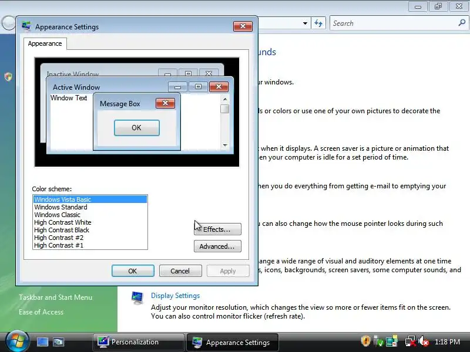Image resolution: width=470 pixels, height=352 pixels.
Task: Click the address bar refresh icon
Action: (318, 23)
